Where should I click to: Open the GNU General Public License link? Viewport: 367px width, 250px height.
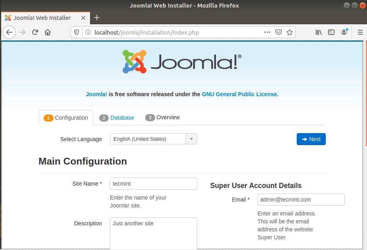tap(239, 94)
